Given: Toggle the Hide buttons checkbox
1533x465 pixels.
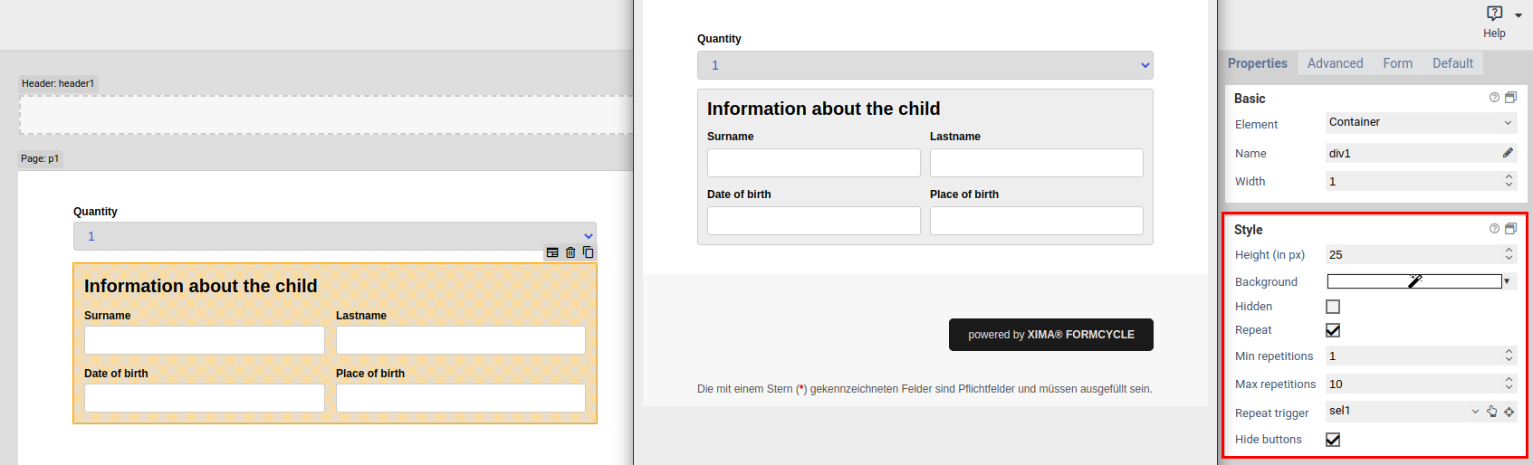Looking at the screenshot, I should [x=1333, y=440].
